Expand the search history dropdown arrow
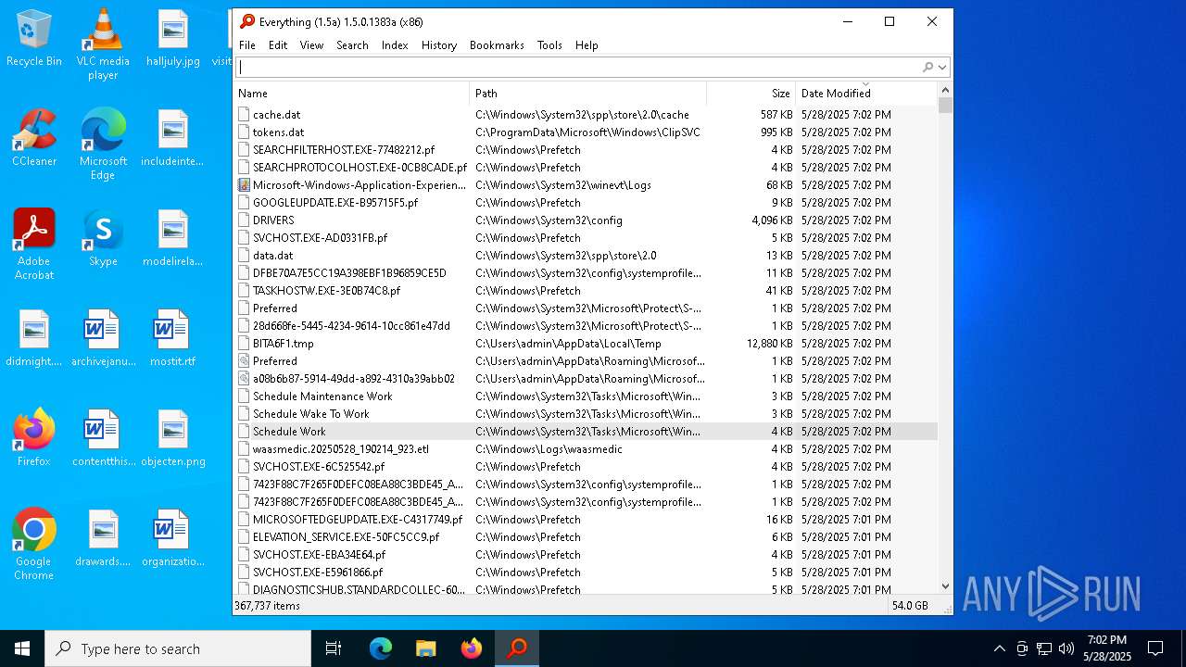This screenshot has width=1186, height=667. pos(942,67)
